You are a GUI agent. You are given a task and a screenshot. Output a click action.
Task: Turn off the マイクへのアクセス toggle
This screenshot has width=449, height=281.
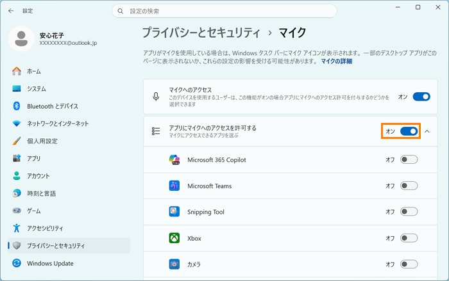[x=421, y=97]
